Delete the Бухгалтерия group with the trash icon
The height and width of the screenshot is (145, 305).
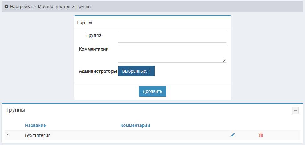261,135
